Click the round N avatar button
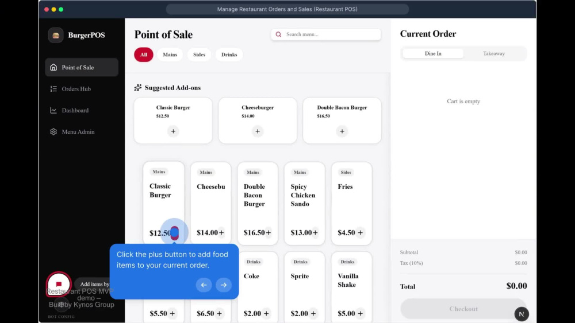 [x=522, y=314]
